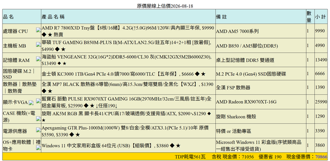Click image icon in 電源供應器 row
The width and height of the screenshot is (330, 161).
(x=38, y=129)
